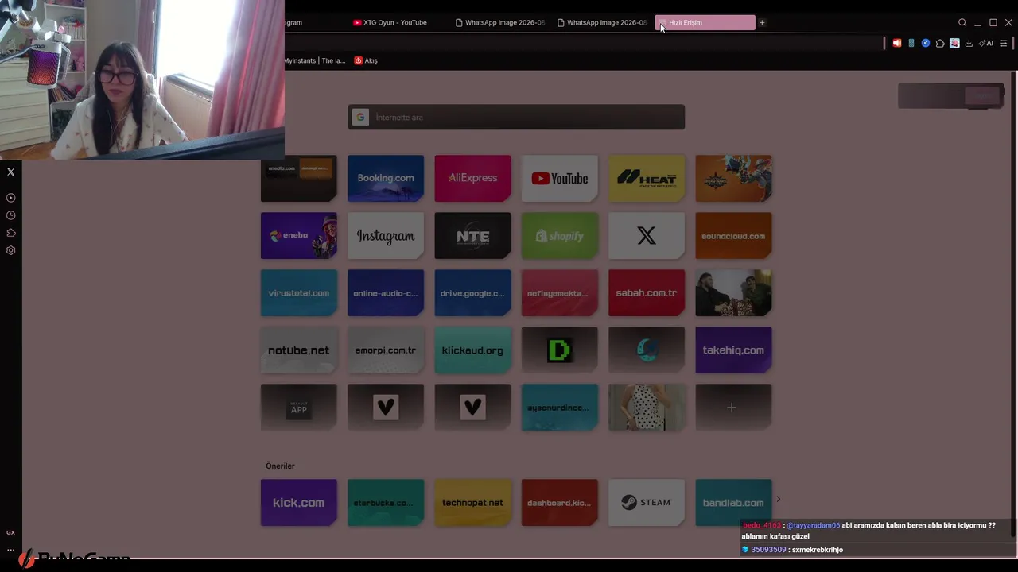Open X (Twitter) in the sidebar
Image resolution: width=1018 pixels, height=572 pixels.
point(10,172)
